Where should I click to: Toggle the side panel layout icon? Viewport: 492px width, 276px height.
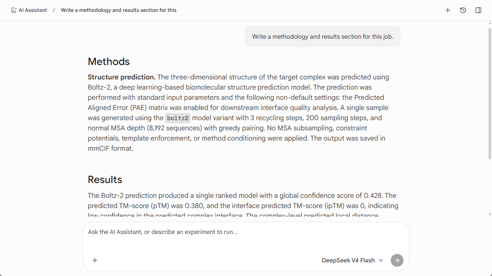[x=478, y=10]
